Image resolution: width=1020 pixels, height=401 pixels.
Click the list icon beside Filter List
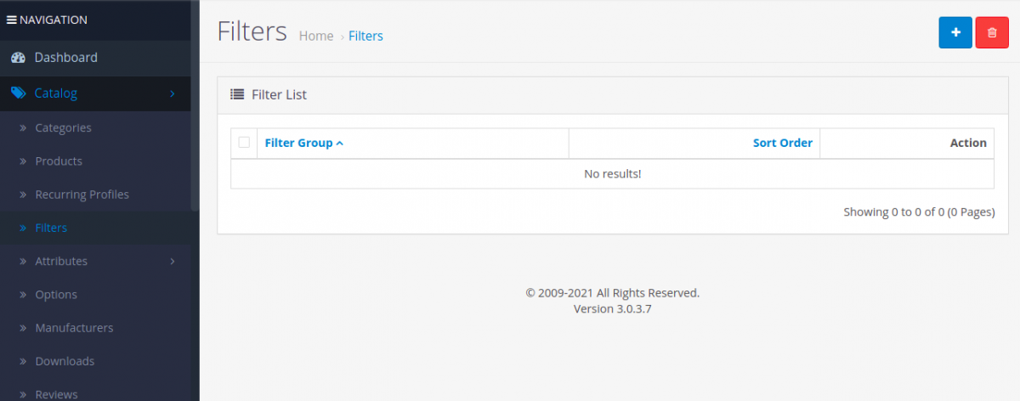point(238,94)
